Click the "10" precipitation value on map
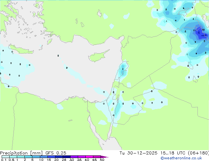Screen dimensions: 209x161 (203, 30)
